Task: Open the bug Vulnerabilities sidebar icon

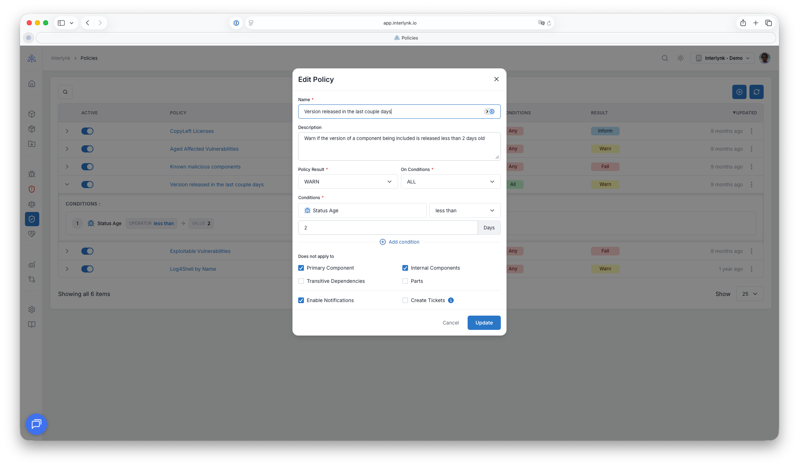Action: pos(32,174)
